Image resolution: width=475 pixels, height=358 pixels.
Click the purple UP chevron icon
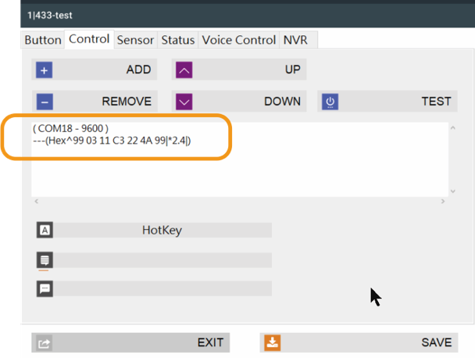(184, 70)
